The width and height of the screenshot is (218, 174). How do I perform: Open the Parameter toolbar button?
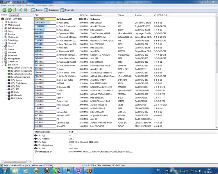coord(67,10)
